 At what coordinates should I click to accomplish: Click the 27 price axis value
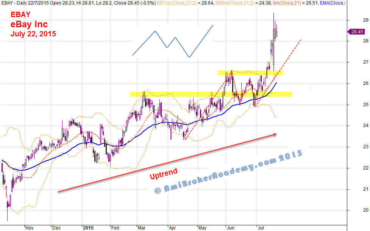click(x=365, y=62)
